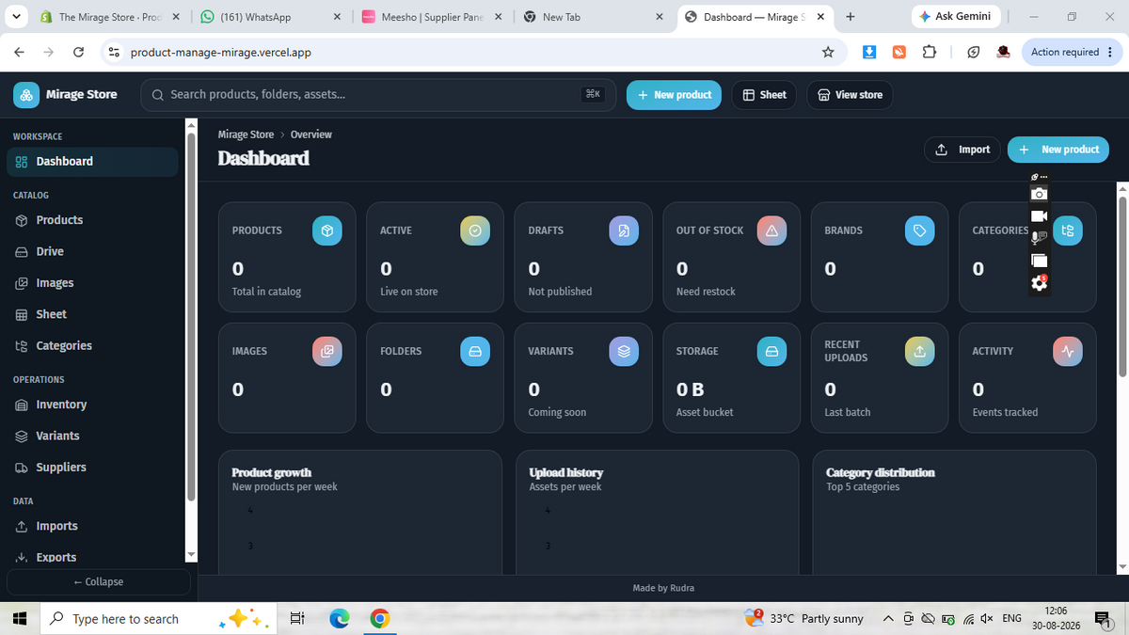Click camera icon in floating recorder toolbar

1039,194
